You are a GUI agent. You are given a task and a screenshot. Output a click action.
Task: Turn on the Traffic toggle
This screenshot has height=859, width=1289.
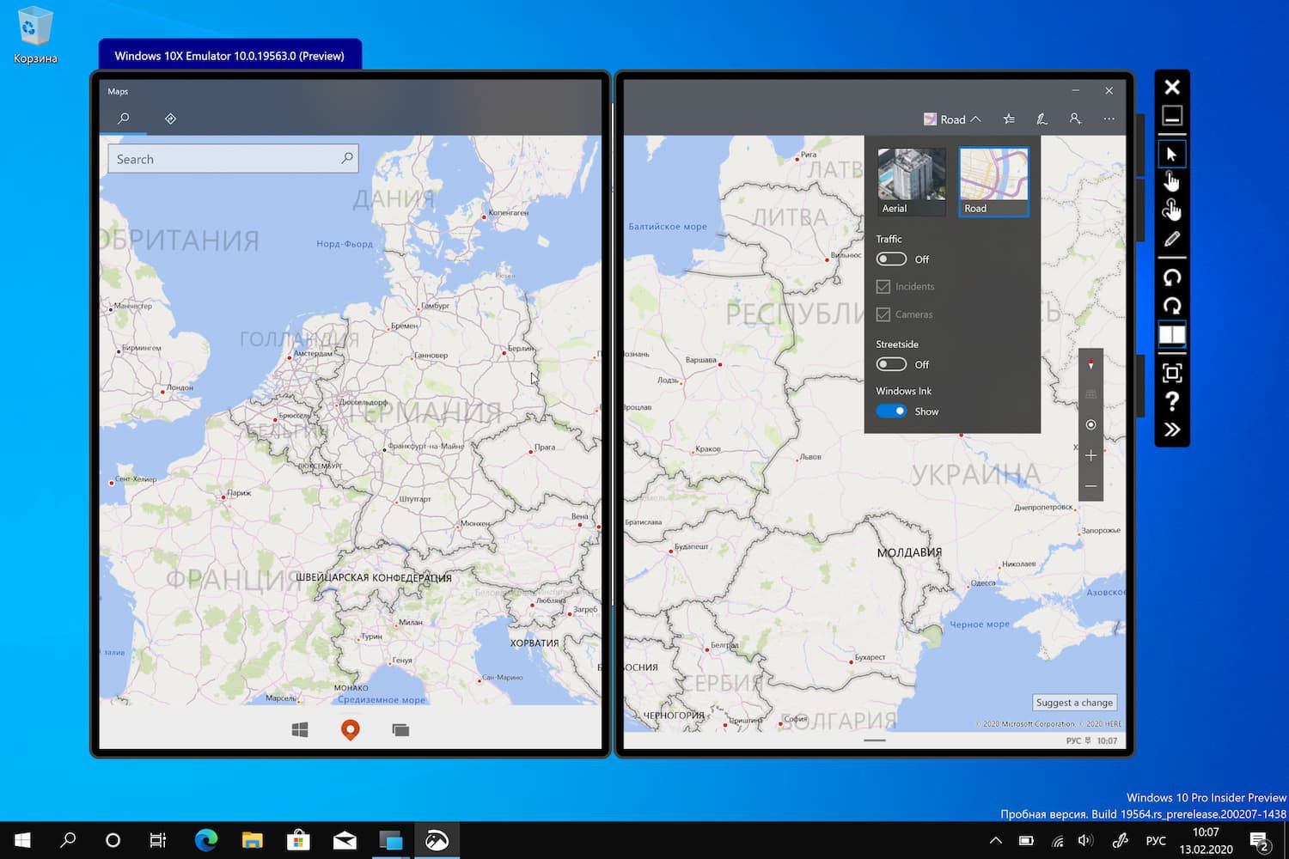coord(891,259)
